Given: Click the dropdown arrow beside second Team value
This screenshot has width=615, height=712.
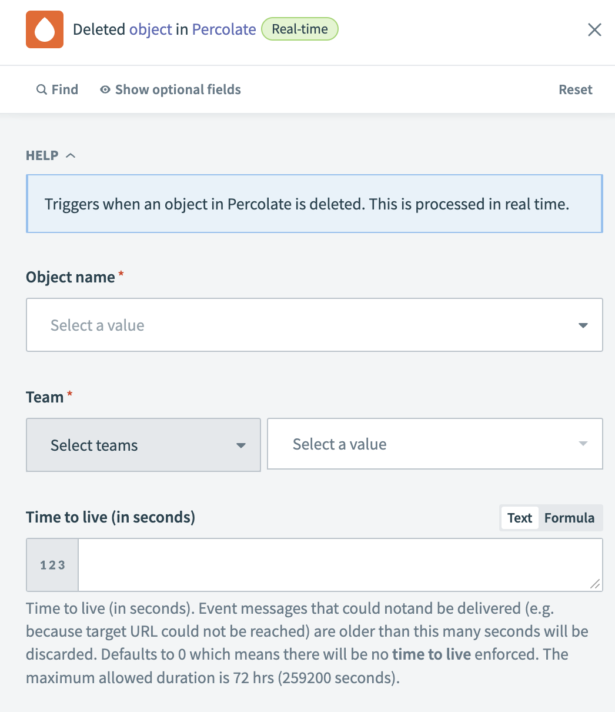Looking at the screenshot, I should coord(583,444).
